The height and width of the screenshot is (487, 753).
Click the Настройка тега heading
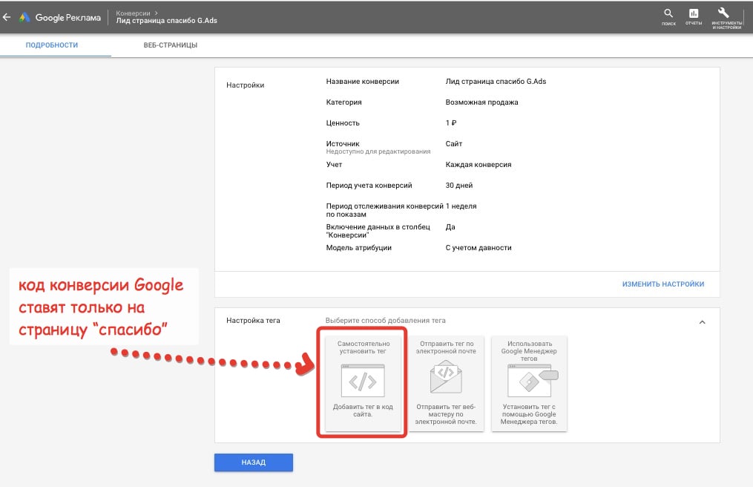click(x=253, y=320)
